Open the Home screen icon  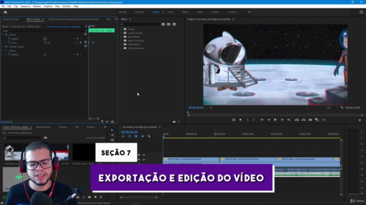5,12
